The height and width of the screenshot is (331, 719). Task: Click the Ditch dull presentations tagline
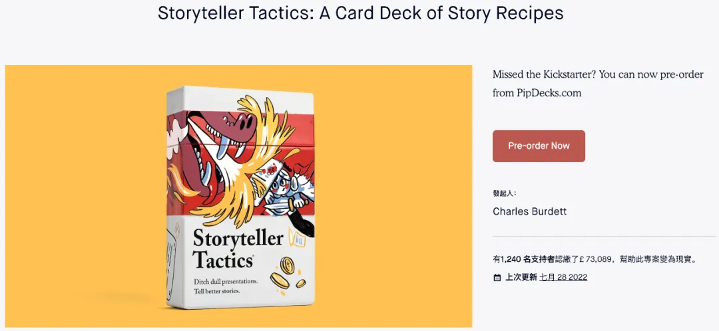pyautogui.click(x=226, y=280)
